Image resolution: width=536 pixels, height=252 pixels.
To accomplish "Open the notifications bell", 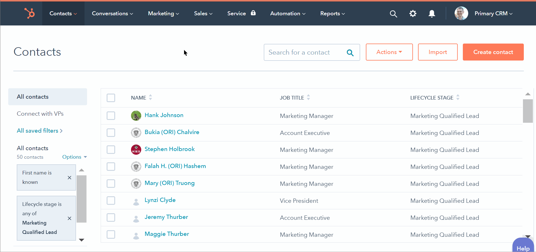I will 432,14.
